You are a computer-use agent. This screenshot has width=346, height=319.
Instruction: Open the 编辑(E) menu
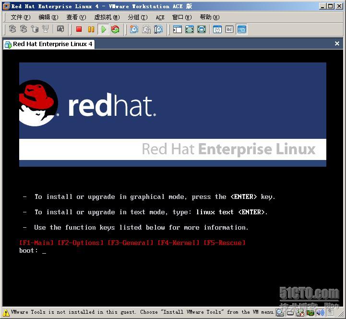(x=48, y=17)
